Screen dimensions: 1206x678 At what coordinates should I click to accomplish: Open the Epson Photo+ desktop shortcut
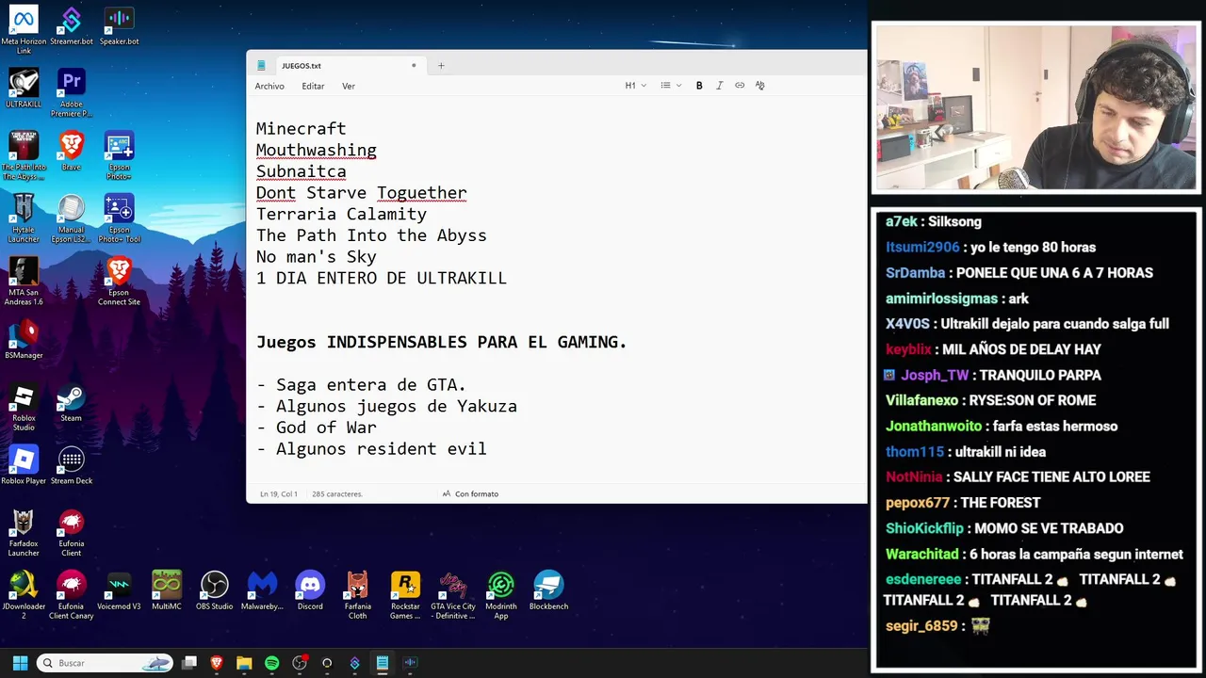pos(119,155)
